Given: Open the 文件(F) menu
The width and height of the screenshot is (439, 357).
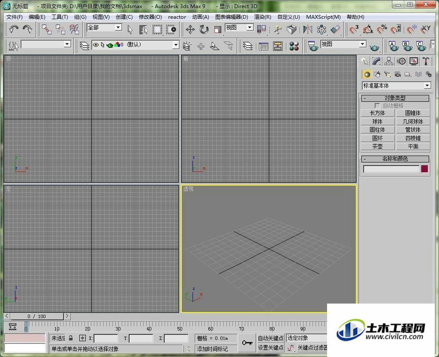Looking at the screenshot, I should click(x=14, y=17).
